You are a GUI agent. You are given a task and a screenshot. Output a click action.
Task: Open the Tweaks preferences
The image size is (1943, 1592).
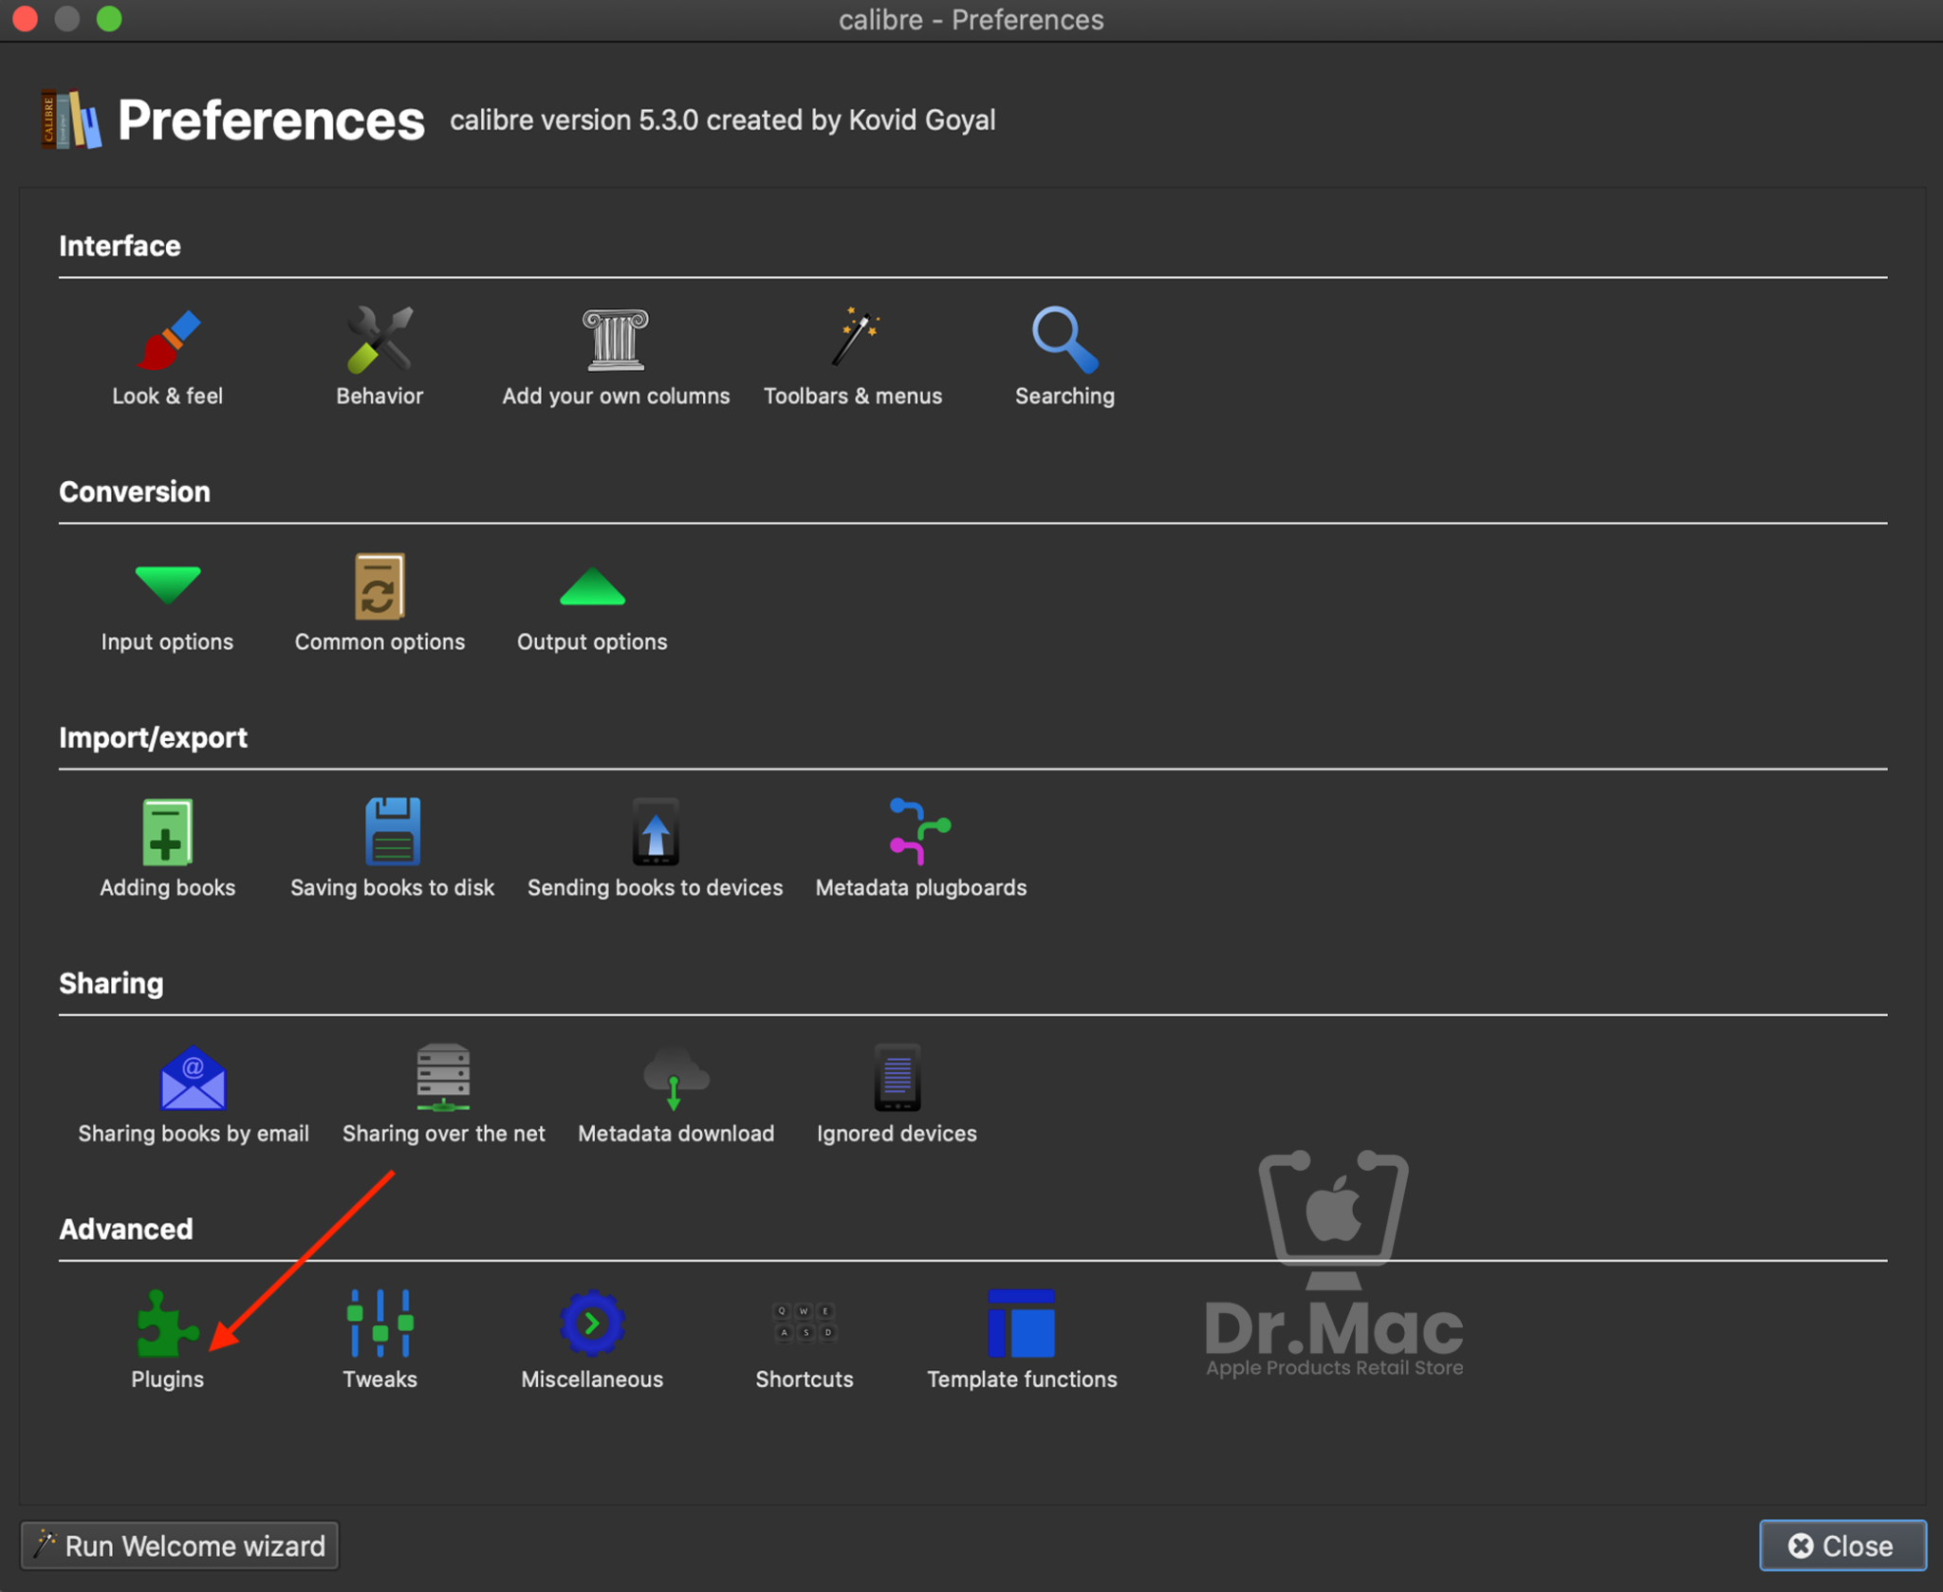(379, 1341)
